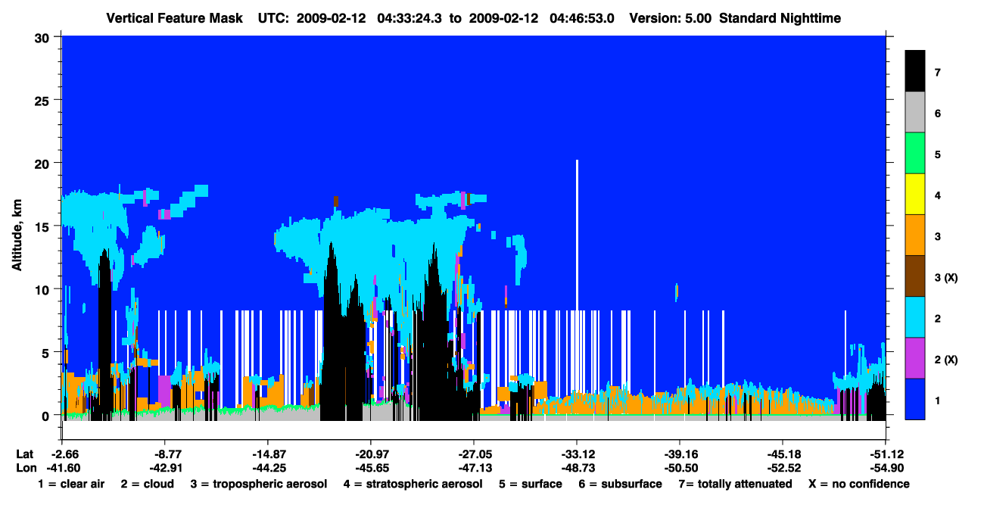
Task: Click longitude value -52.52
Action: click(783, 468)
